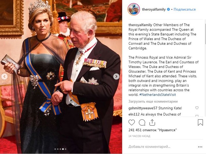Image resolution: width=206 pixels, height=154 pixels.
Task: Open theroyalfamily username in header
Action: (x=154, y=9)
